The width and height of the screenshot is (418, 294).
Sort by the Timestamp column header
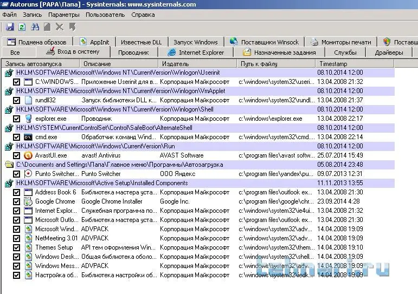coord(333,64)
